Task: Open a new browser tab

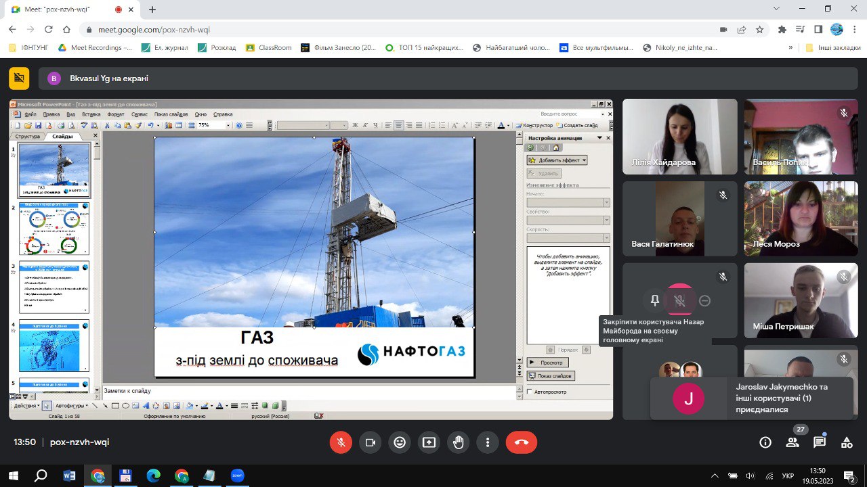Action: point(152,9)
